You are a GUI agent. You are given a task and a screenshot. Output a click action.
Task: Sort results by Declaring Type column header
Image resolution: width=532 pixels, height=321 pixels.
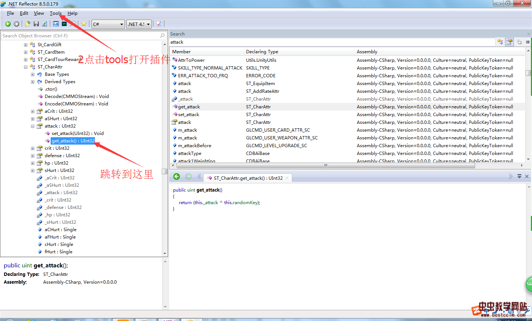[299, 52]
